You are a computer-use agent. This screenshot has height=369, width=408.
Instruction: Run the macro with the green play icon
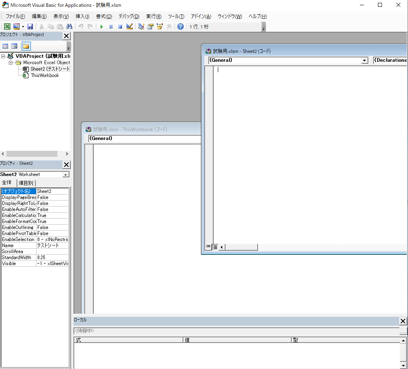(101, 26)
